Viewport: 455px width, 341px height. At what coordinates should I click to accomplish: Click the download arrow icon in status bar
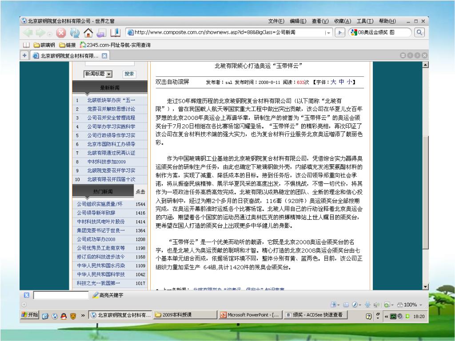(x=367, y=305)
